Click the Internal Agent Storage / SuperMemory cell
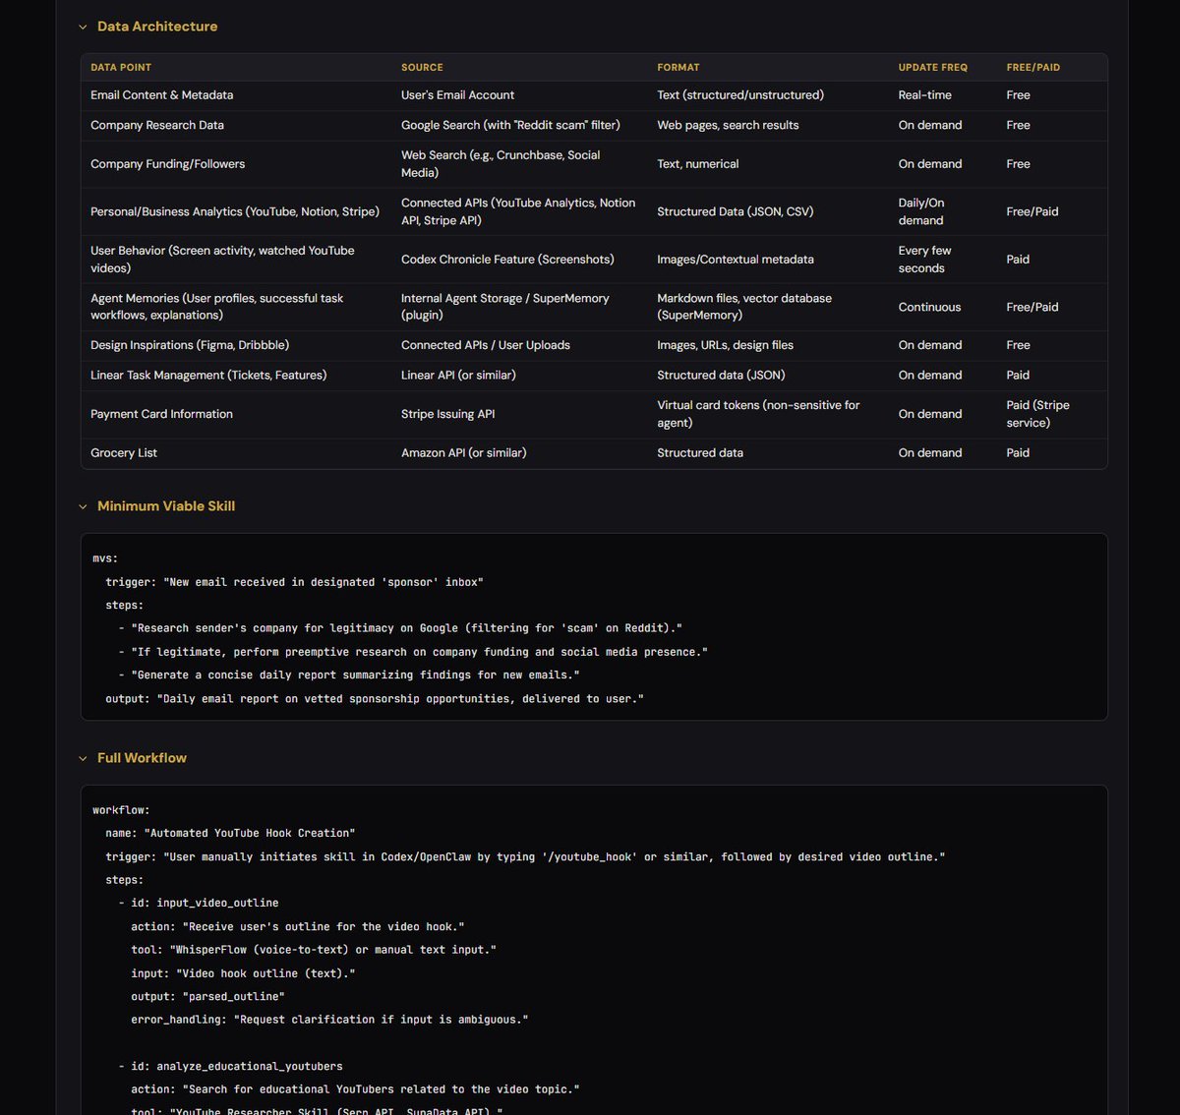Image resolution: width=1180 pixels, height=1115 pixels. click(505, 307)
